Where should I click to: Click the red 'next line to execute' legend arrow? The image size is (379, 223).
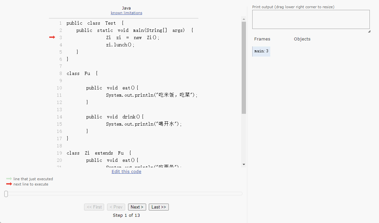pos(9,184)
